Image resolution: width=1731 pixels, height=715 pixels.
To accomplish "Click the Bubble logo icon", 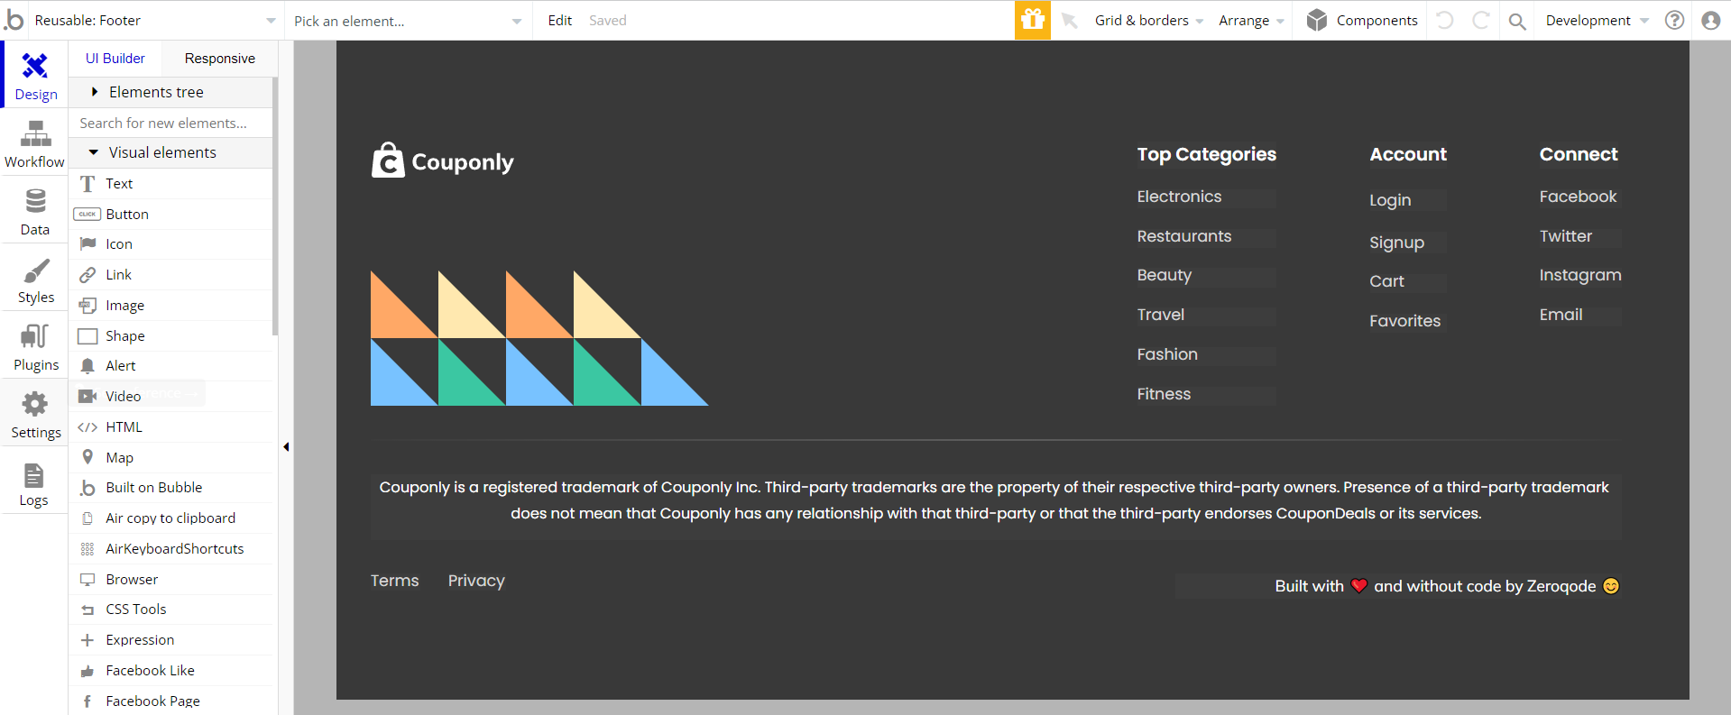I will pyautogui.click(x=14, y=19).
